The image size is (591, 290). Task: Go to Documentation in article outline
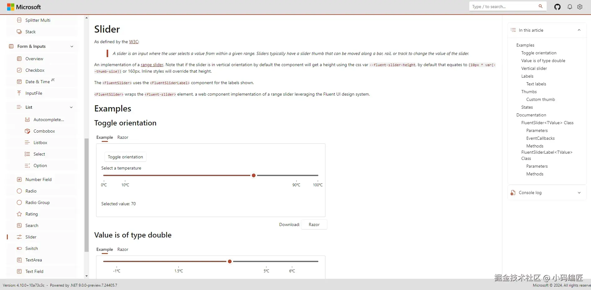point(531,115)
